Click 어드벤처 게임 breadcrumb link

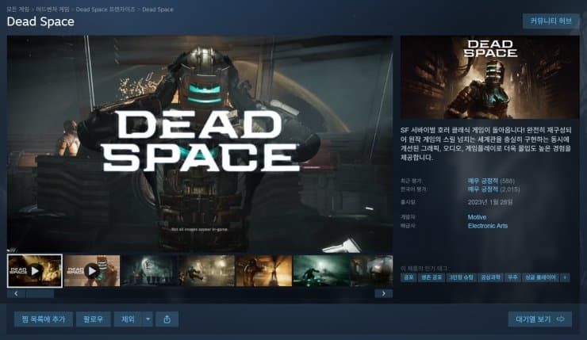coord(52,10)
